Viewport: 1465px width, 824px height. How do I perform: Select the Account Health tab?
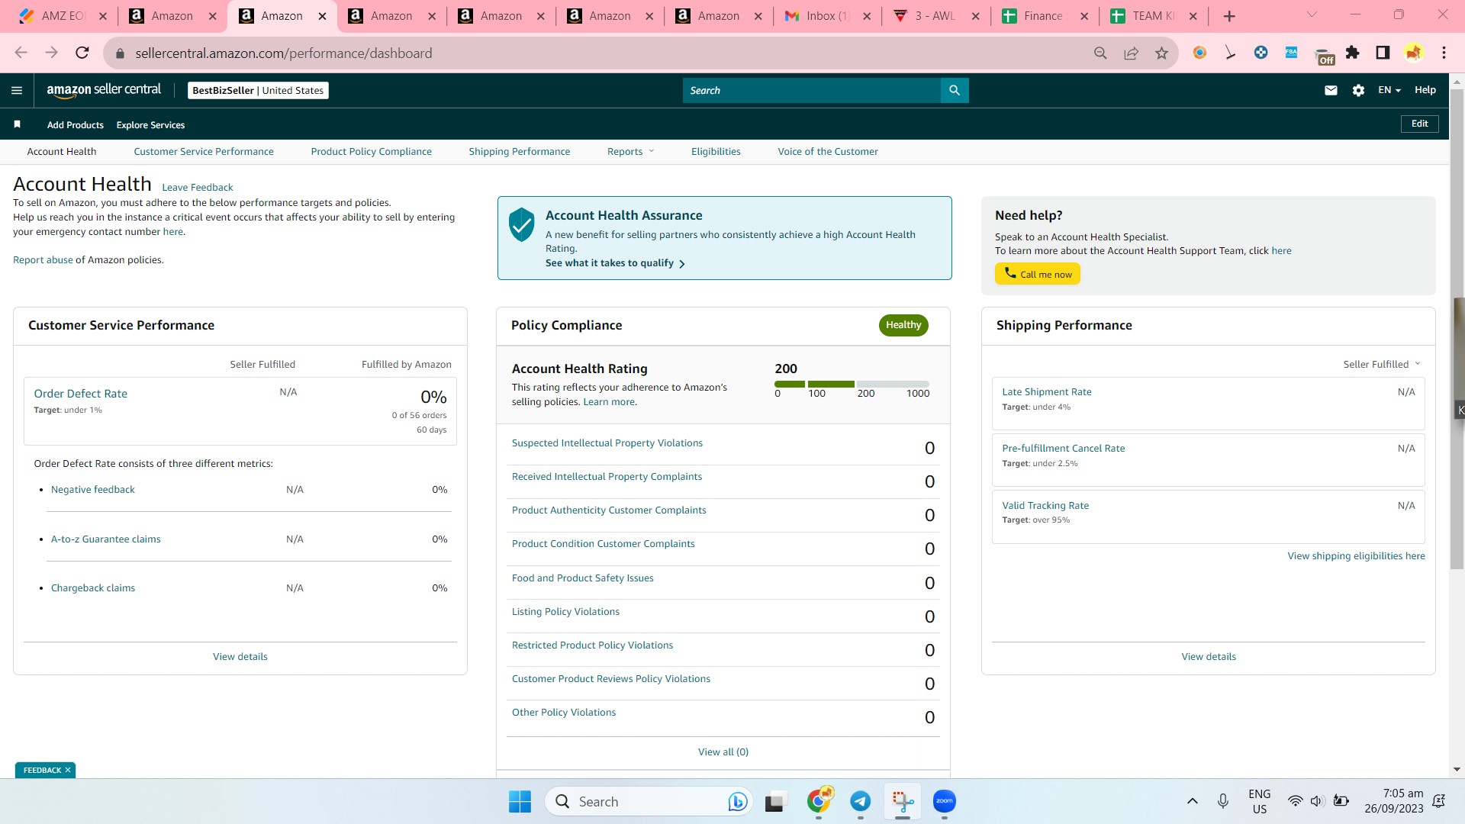click(62, 151)
